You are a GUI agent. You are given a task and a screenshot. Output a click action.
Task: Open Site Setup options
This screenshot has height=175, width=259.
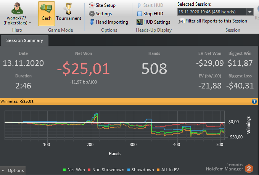[102, 5]
